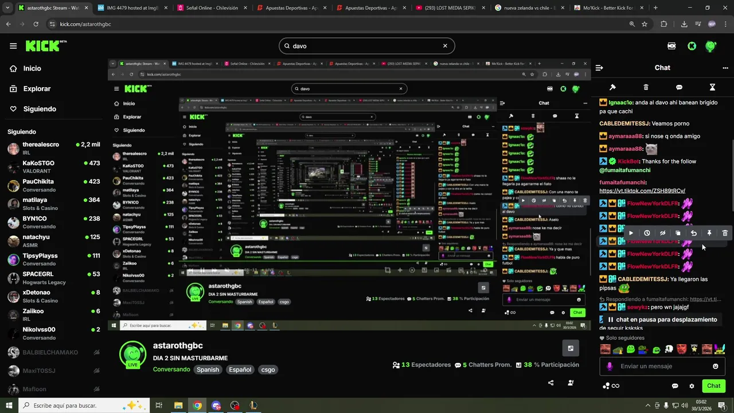Open the chat three-dots options menu
This screenshot has height=413, width=734.
pos(725,68)
